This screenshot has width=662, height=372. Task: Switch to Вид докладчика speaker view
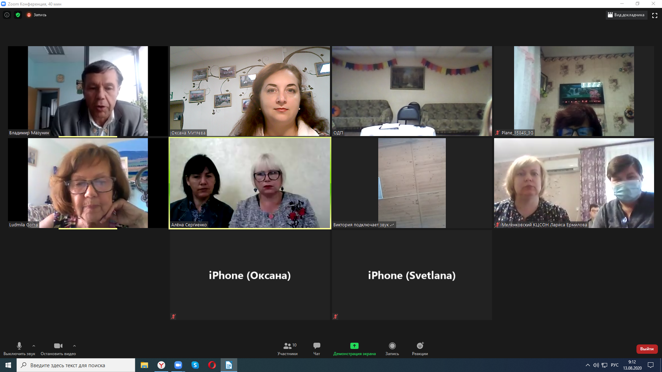(626, 15)
